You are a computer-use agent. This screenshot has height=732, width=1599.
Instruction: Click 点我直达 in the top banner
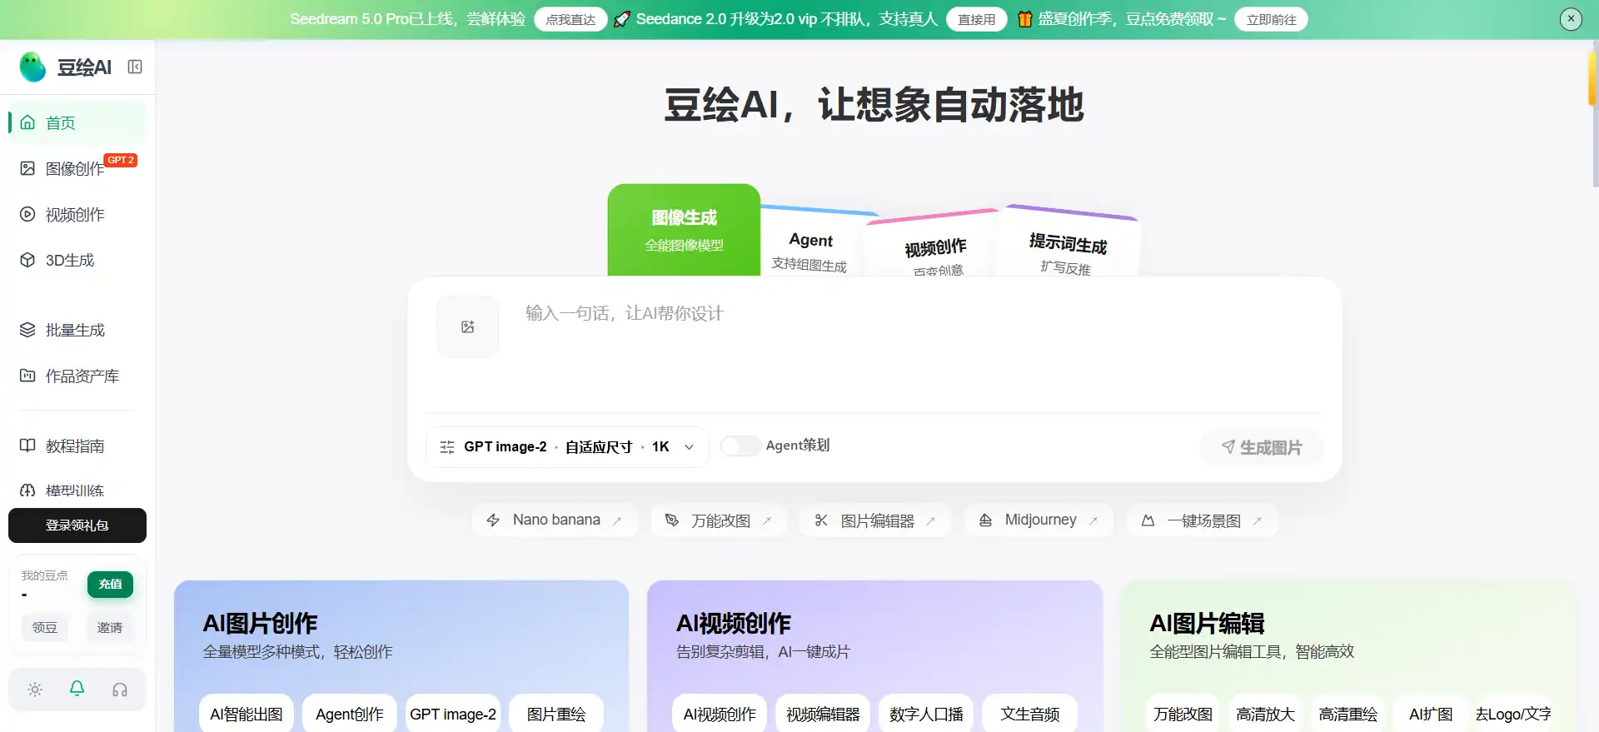pos(570,19)
